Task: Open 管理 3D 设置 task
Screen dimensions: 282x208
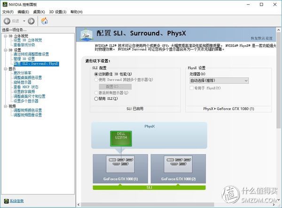Action: tap(24, 59)
